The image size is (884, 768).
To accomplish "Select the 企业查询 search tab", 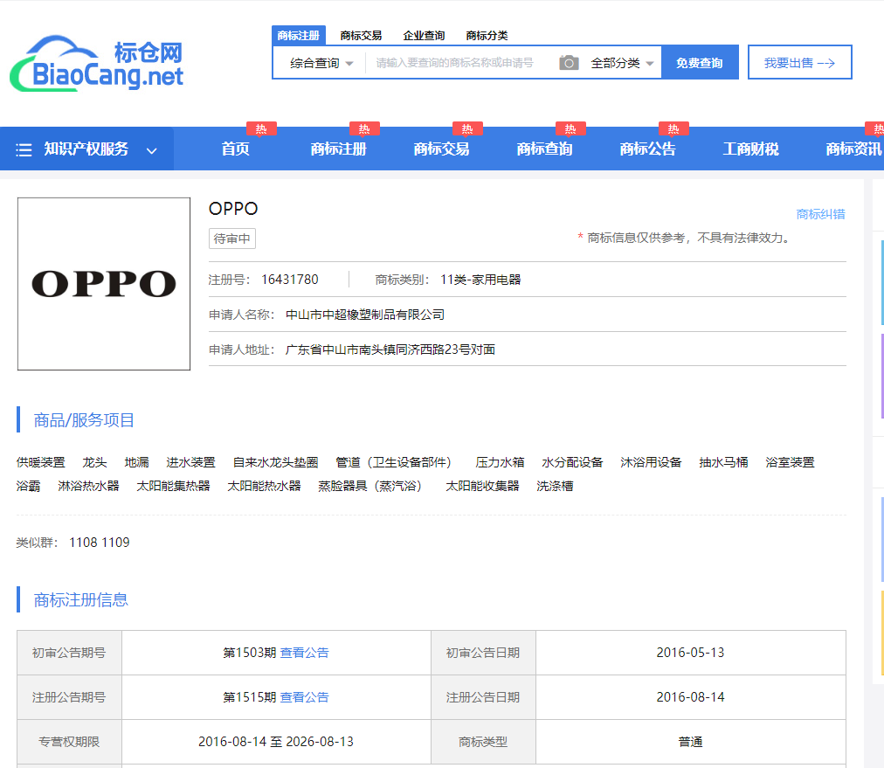I will [424, 36].
